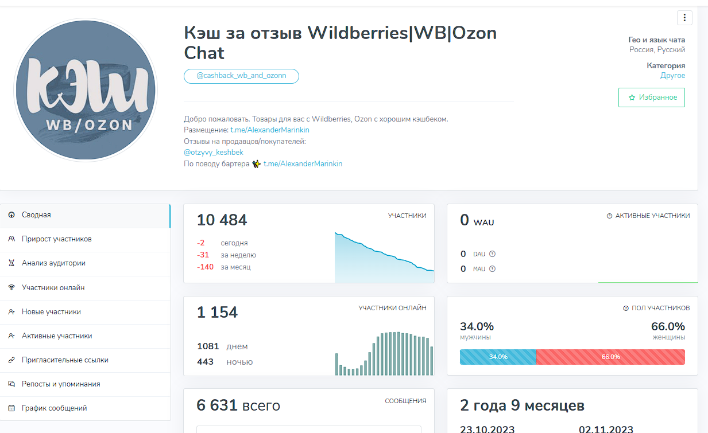Open the Активные участники section
This screenshot has width=708, height=433.
pyautogui.click(x=85, y=336)
